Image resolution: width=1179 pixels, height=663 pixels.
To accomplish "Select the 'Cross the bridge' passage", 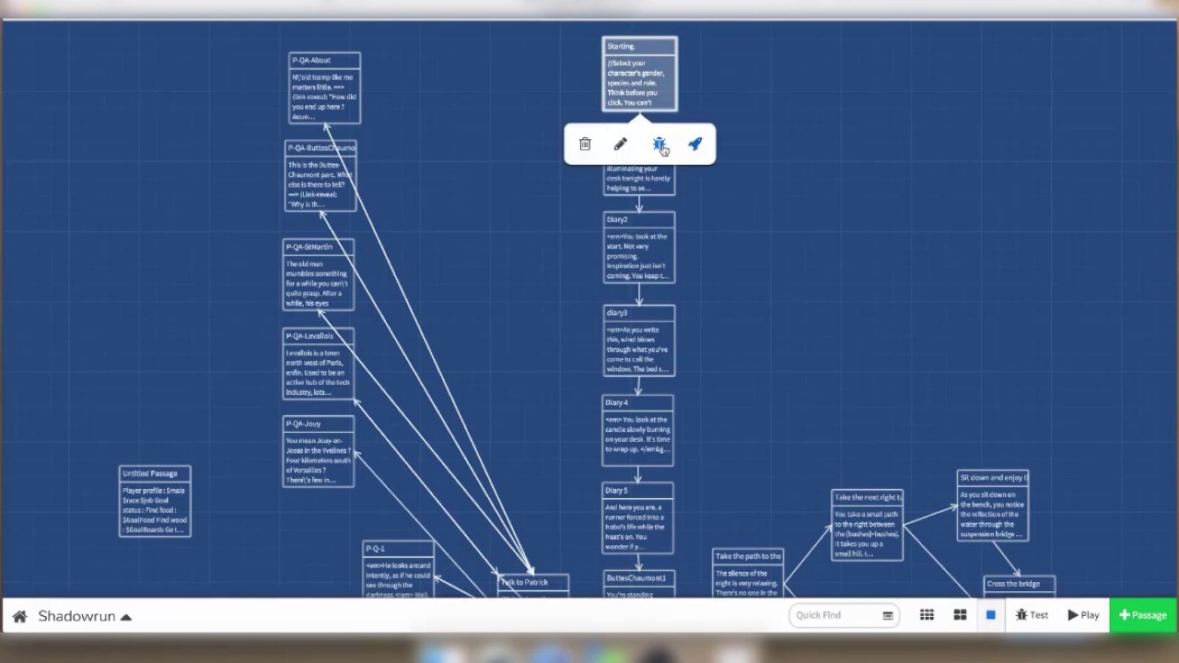I will tap(1020, 587).
